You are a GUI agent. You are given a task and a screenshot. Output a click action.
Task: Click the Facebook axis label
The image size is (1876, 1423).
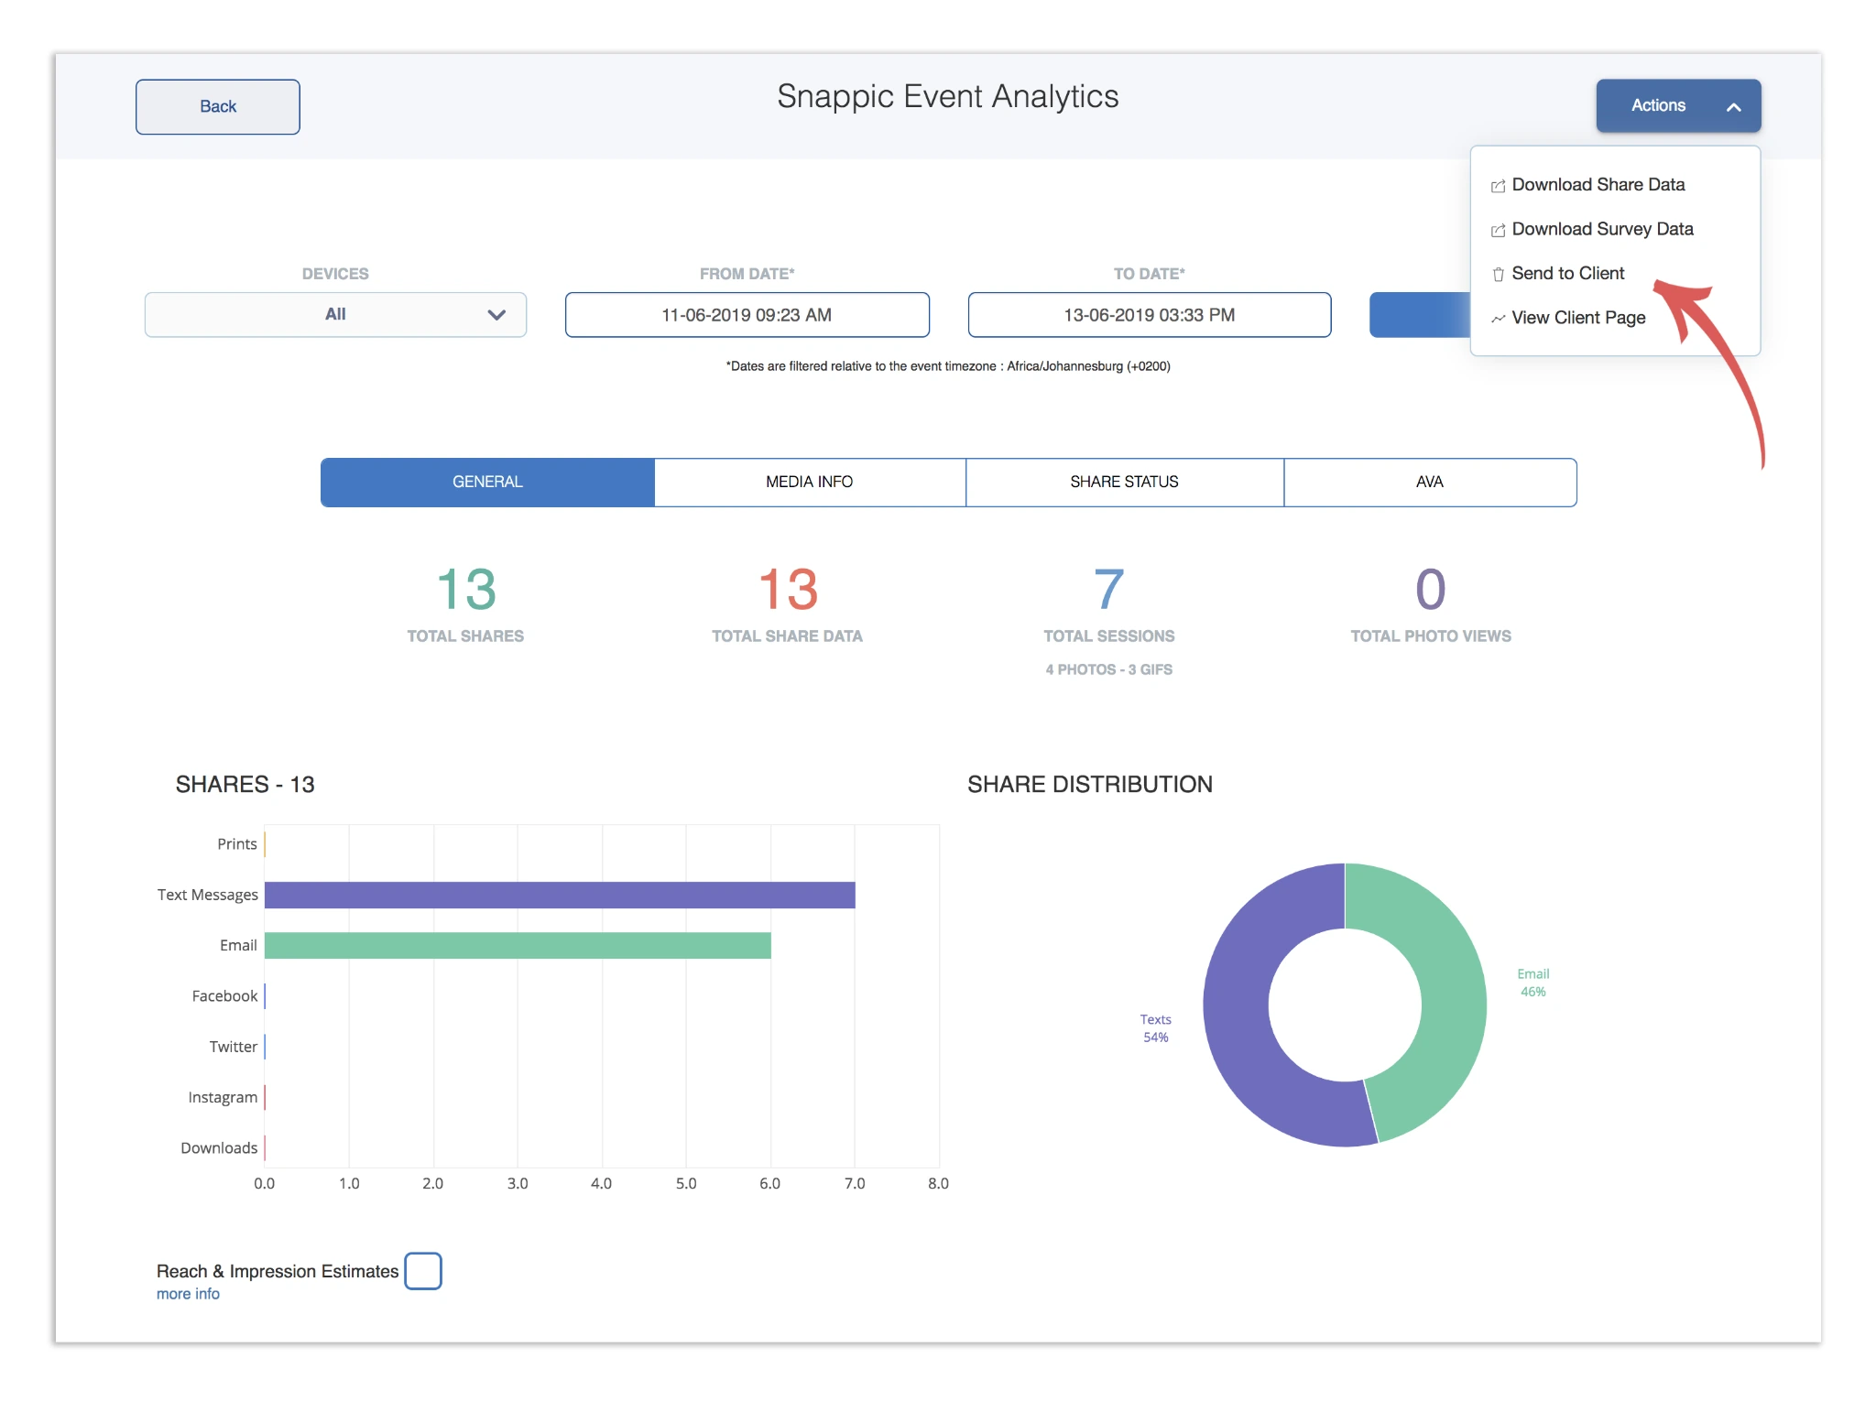pyautogui.click(x=224, y=996)
